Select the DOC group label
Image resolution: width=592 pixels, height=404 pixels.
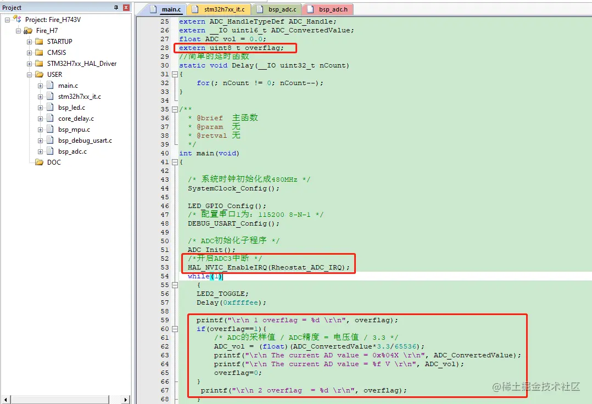(54, 162)
